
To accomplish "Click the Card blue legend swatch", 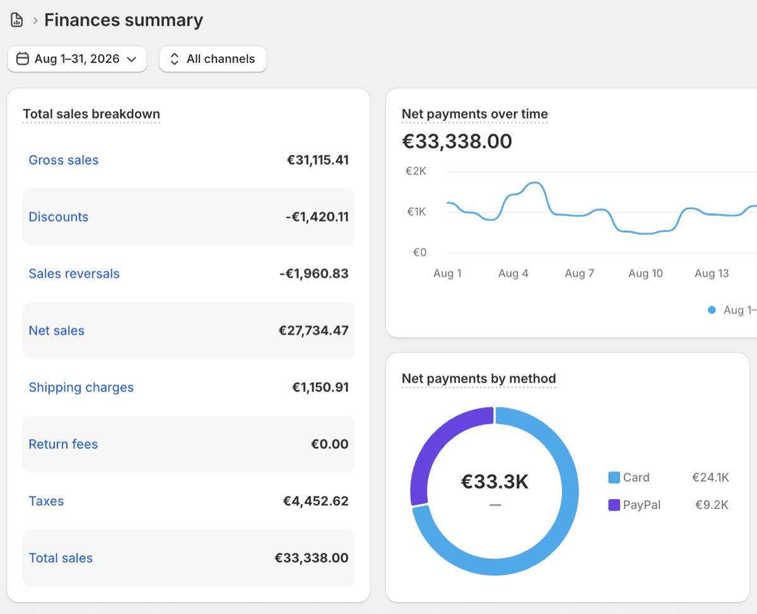I will [x=614, y=478].
